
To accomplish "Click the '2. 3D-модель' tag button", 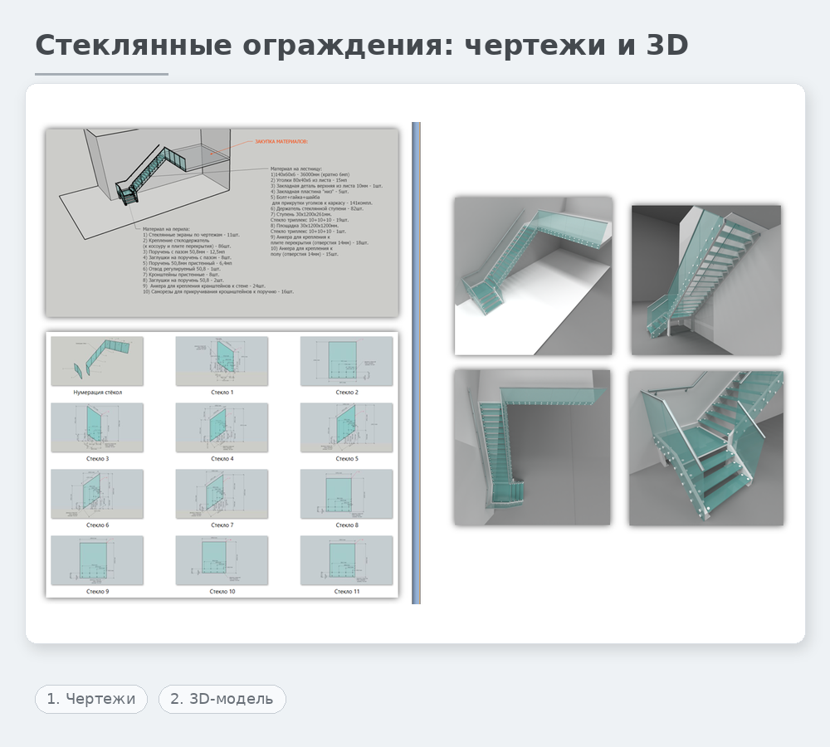I will coord(222,699).
